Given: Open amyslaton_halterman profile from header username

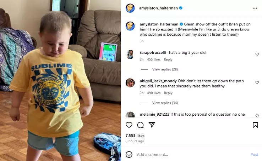Looking at the screenshot, I should click(158, 8).
